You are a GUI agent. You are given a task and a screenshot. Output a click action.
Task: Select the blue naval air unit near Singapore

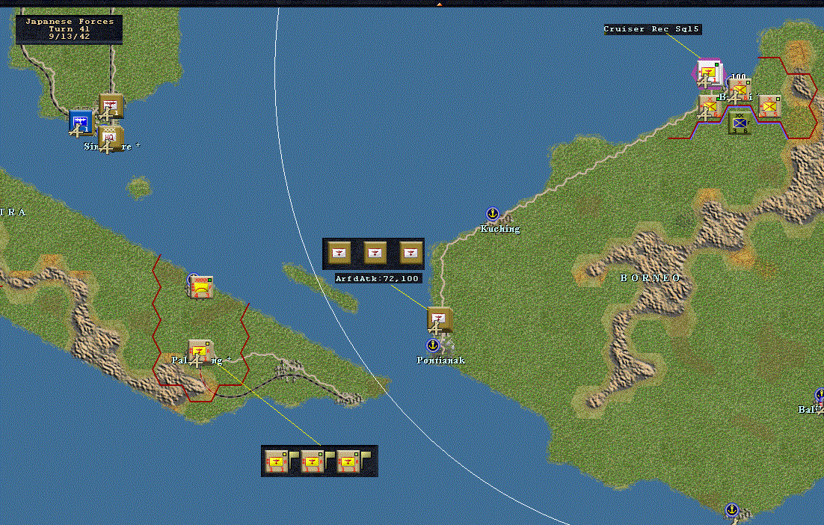[81, 122]
